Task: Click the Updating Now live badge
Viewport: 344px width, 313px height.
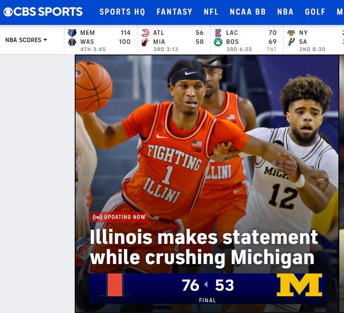Action: point(119,217)
